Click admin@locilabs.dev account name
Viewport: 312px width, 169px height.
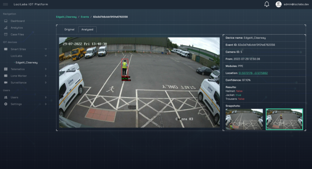click(296, 4)
